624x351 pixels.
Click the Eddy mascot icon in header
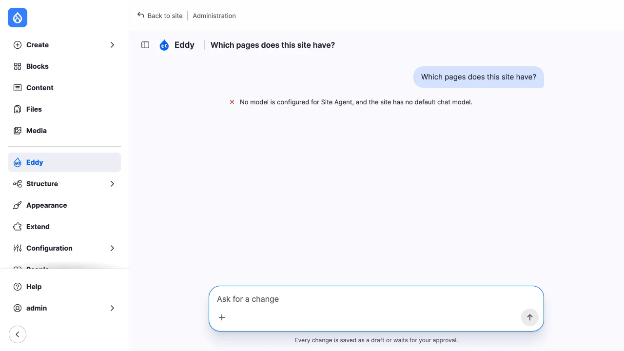164,45
